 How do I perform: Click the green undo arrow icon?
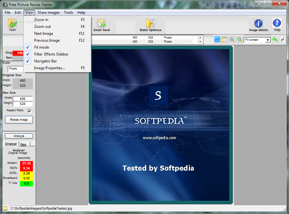[x=275, y=39]
